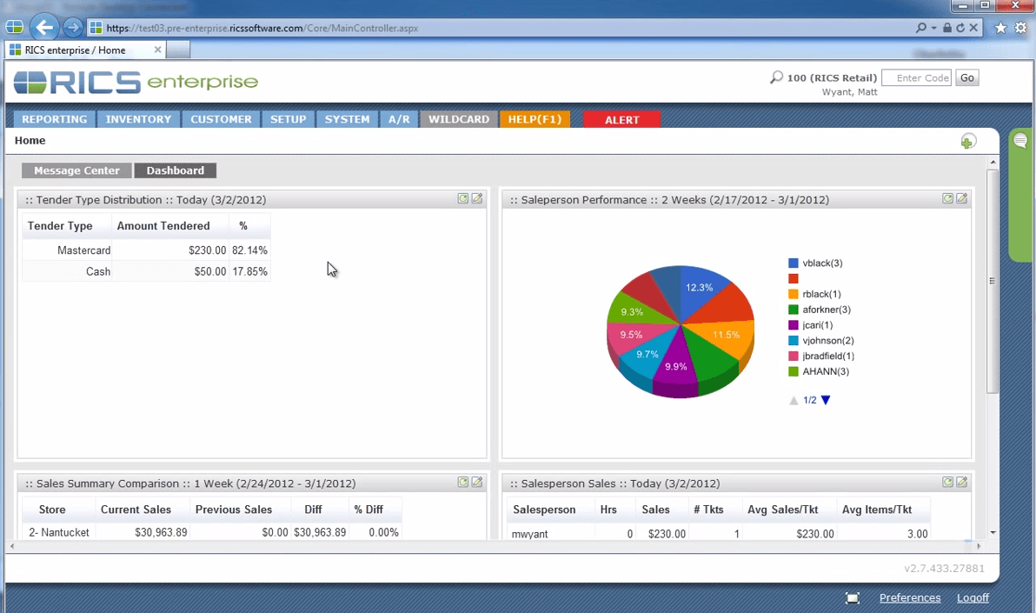Go to previous legend page with gray arrow
This screenshot has width=1036, height=613.
(x=794, y=400)
